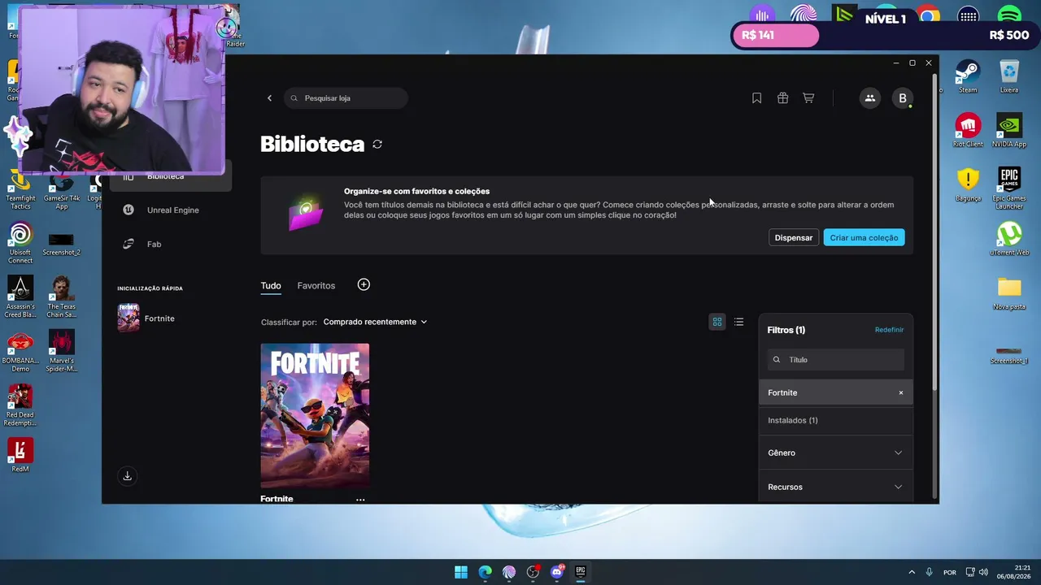Select the Nova pasta folder
Image resolution: width=1041 pixels, height=585 pixels.
pyautogui.click(x=1009, y=293)
